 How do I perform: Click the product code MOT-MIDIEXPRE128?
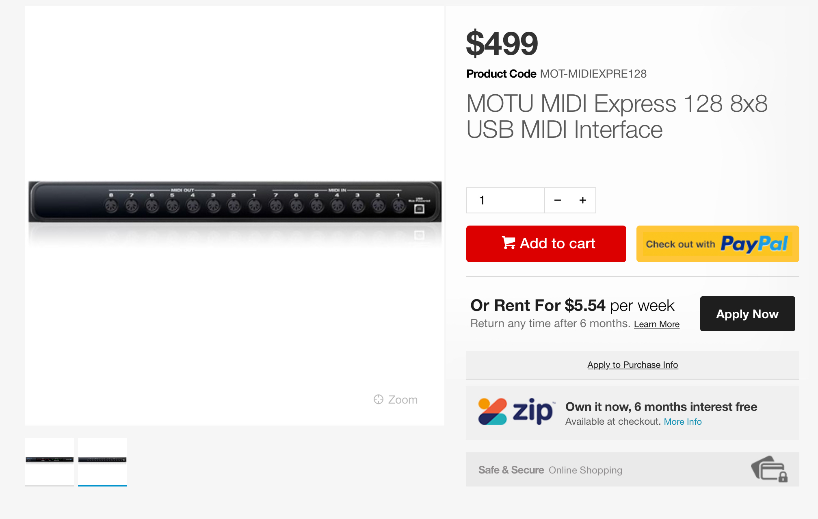[593, 74]
